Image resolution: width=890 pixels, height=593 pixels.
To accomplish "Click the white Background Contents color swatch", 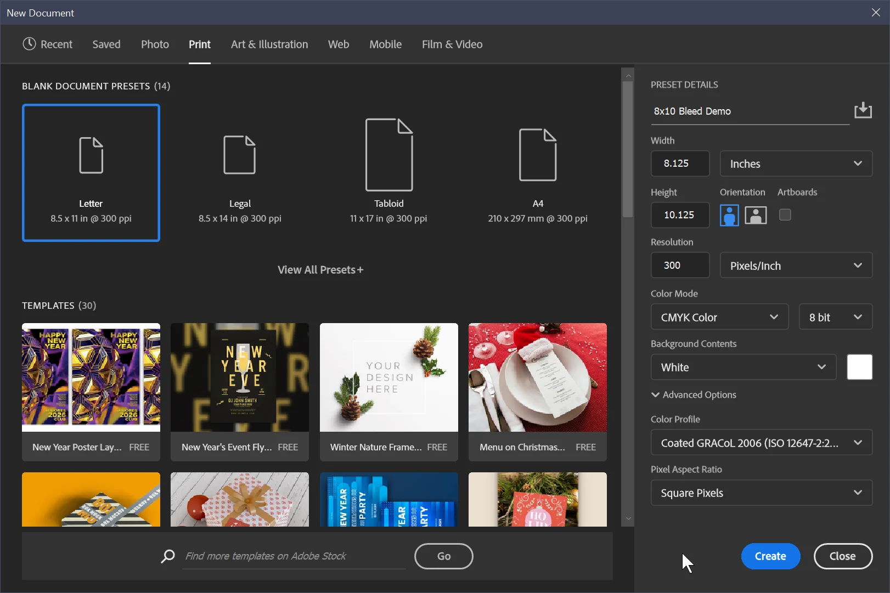I will click(x=859, y=367).
